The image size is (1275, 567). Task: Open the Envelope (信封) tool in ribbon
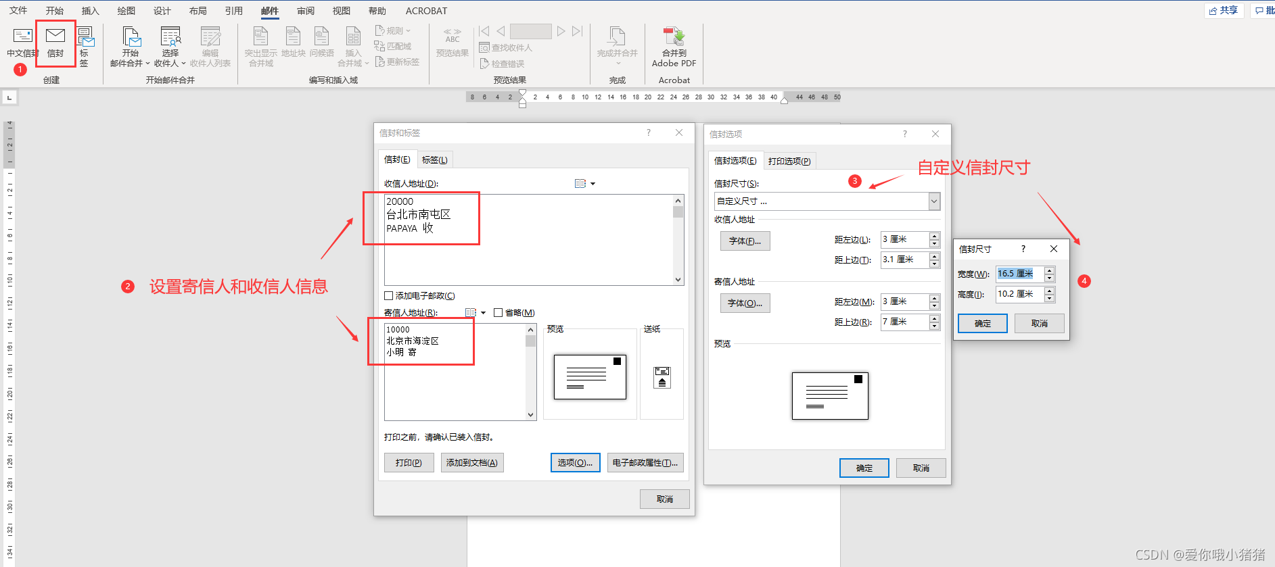55,42
